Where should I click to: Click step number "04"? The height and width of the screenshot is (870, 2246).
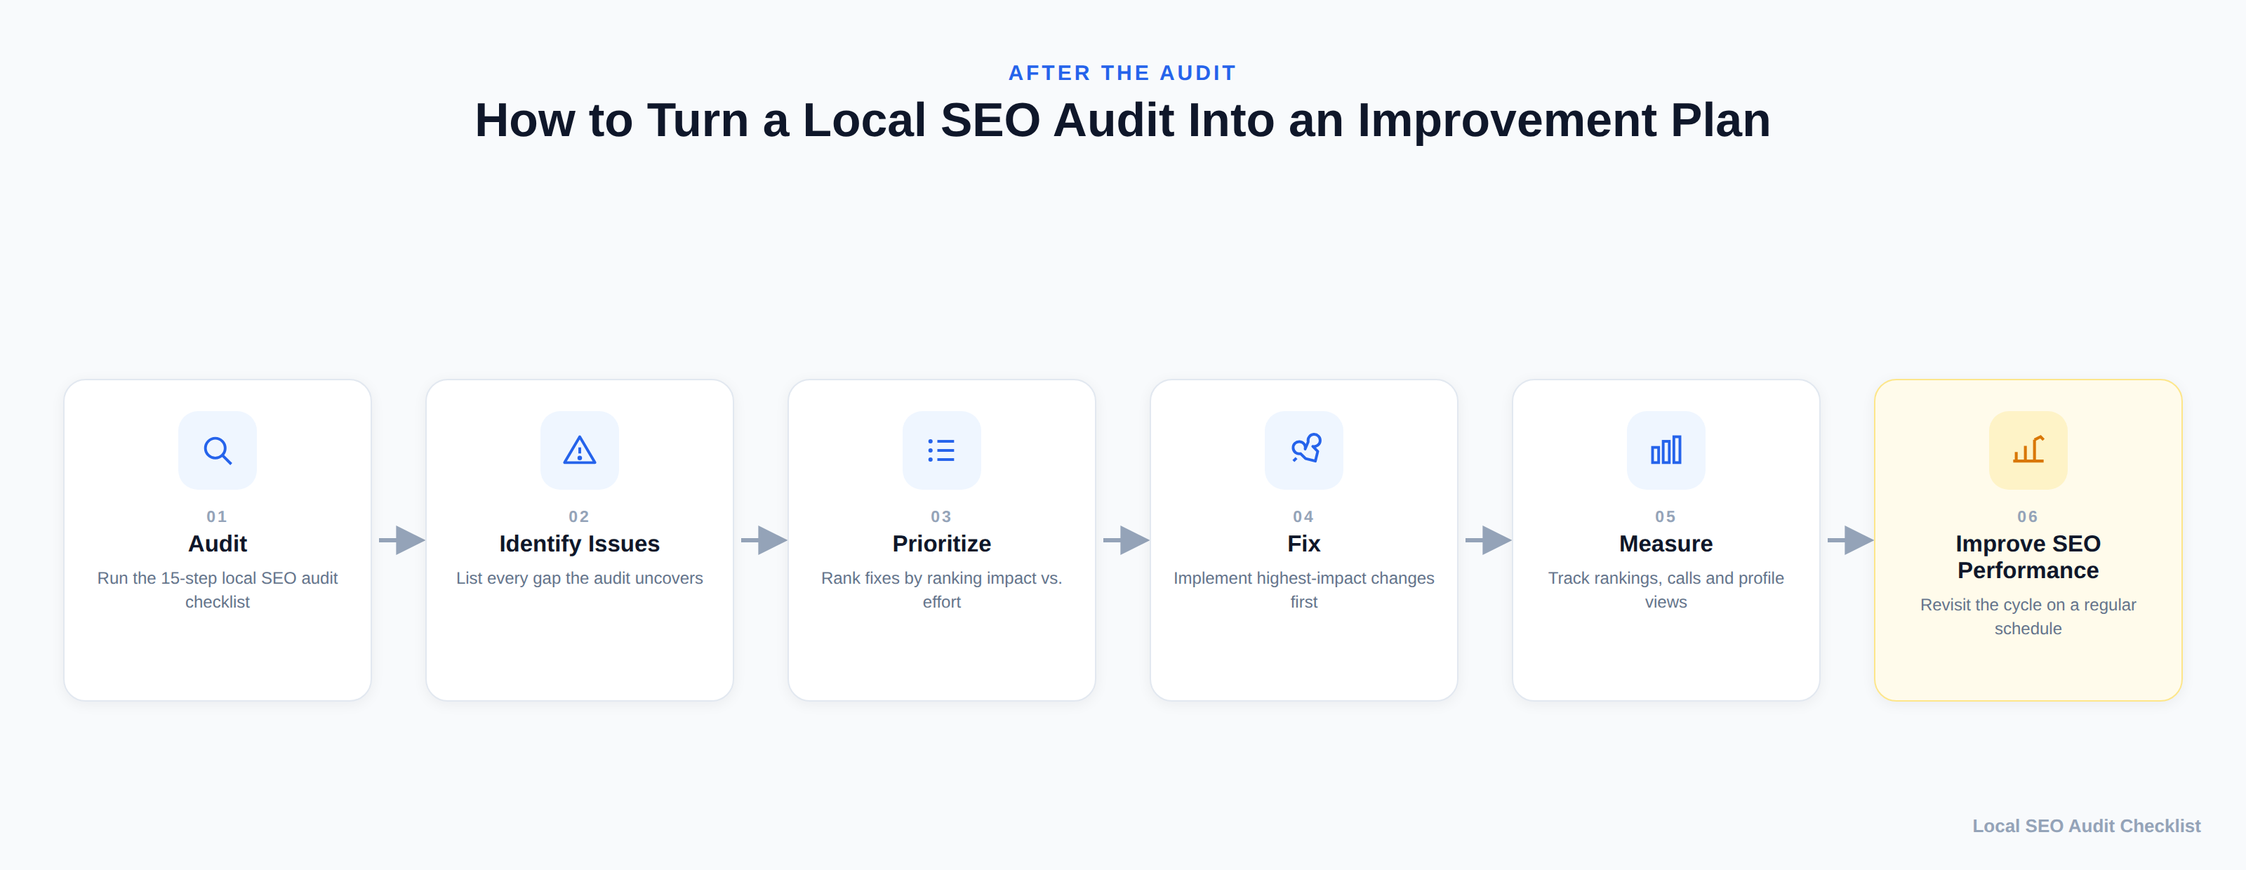tap(1303, 516)
